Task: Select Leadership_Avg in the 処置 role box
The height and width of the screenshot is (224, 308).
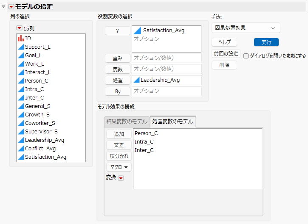Action: coord(160,80)
